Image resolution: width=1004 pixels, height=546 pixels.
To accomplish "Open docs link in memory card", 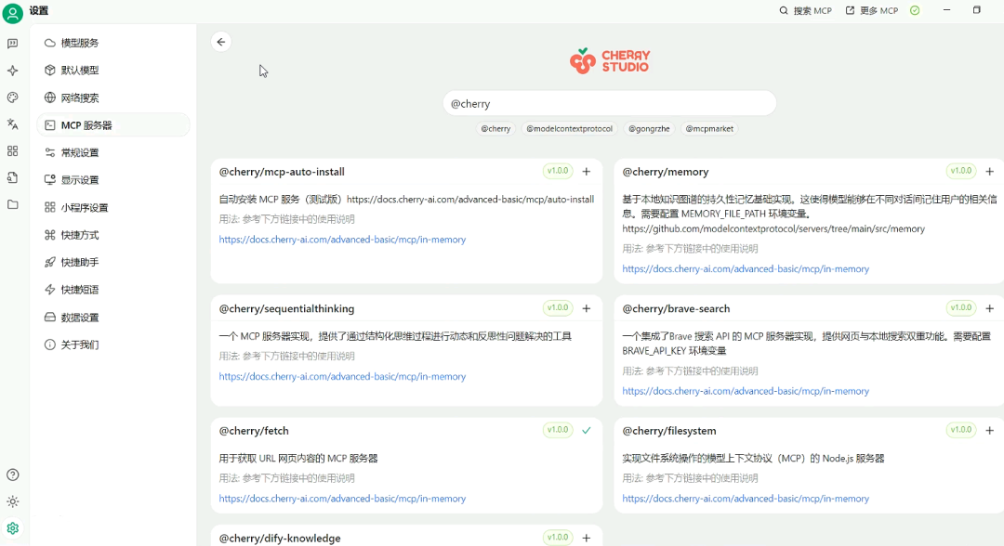I will coord(746,269).
